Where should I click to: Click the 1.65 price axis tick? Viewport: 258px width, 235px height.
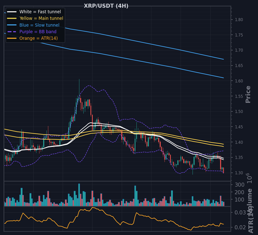pos(239,65)
